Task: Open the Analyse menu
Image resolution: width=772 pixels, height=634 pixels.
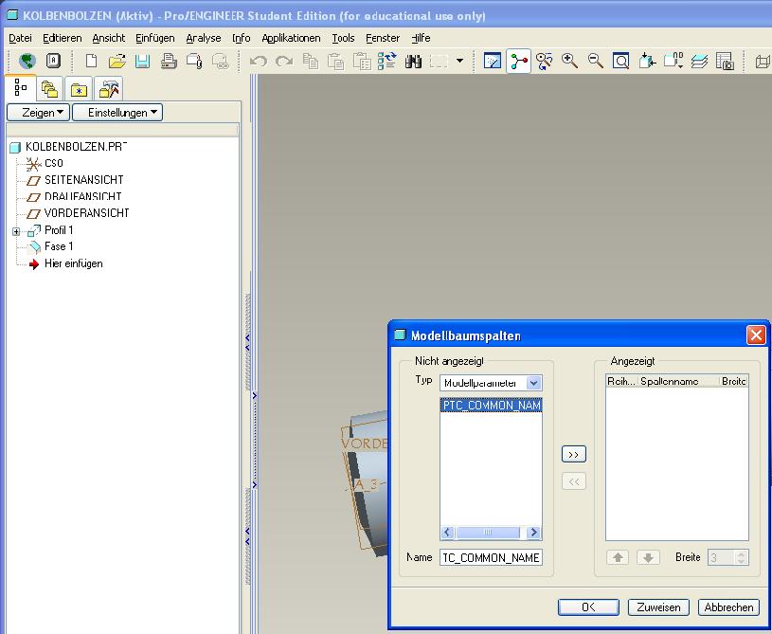Action: click(x=204, y=38)
